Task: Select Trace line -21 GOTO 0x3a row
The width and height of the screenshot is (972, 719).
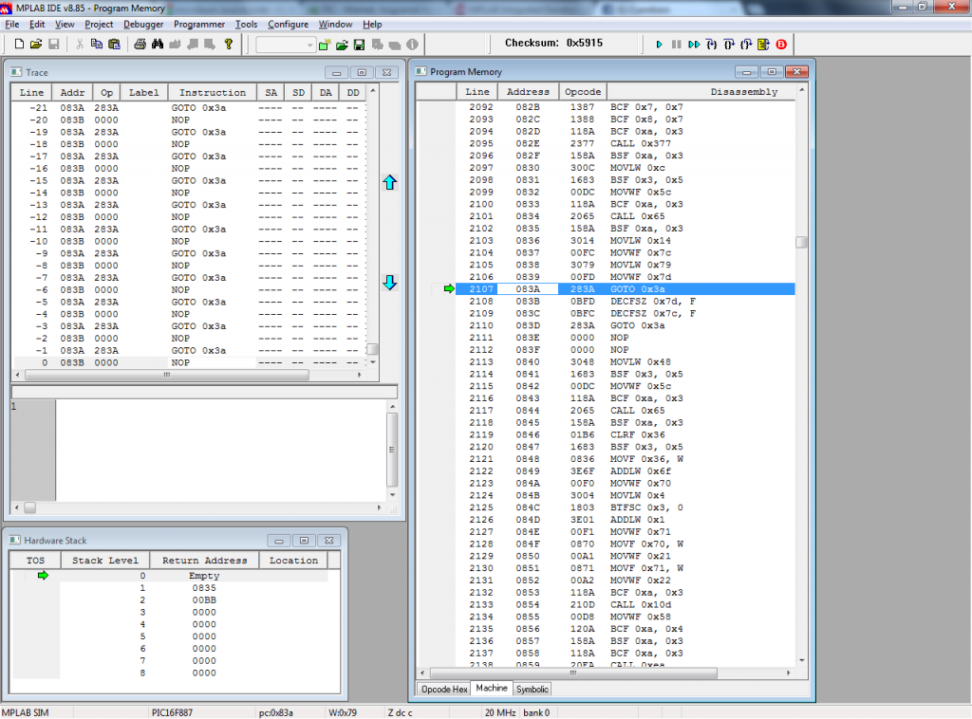Action: [189, 108]
